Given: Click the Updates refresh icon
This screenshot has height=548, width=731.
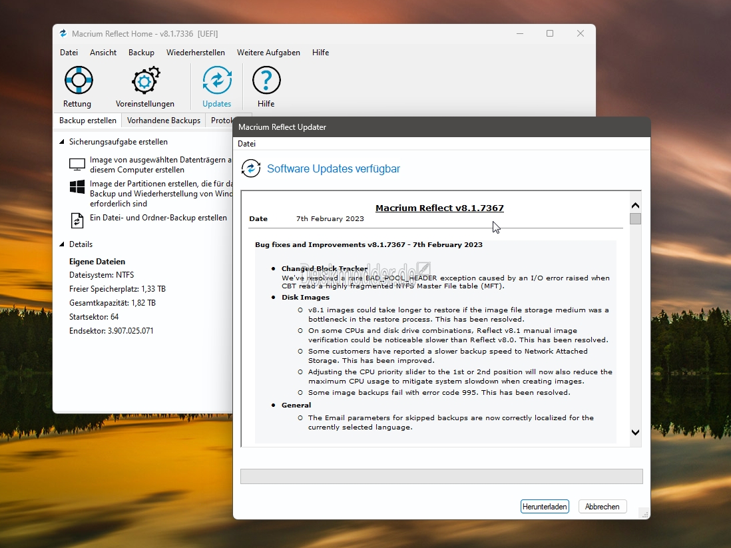Looking at the screenshot, I should (217, 80).
